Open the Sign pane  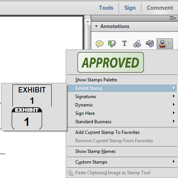pyautogui.click(x=130, y=8)
